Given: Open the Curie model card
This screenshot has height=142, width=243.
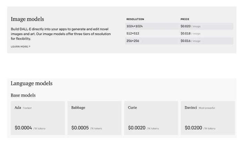Looking at the screenshot, I should click(151, 118).
